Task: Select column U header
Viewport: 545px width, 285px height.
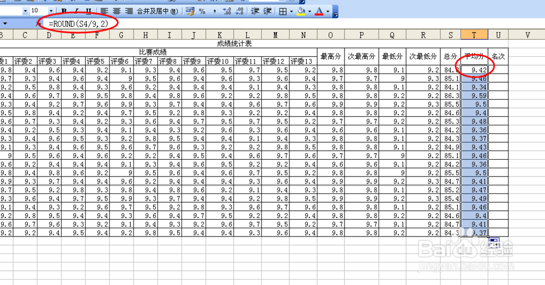Action: pos(498,35)
